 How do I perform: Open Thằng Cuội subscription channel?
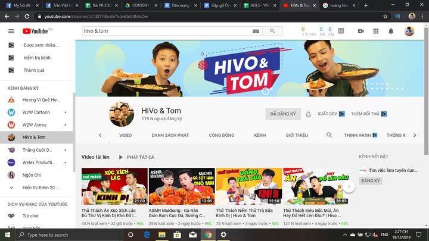37,150
